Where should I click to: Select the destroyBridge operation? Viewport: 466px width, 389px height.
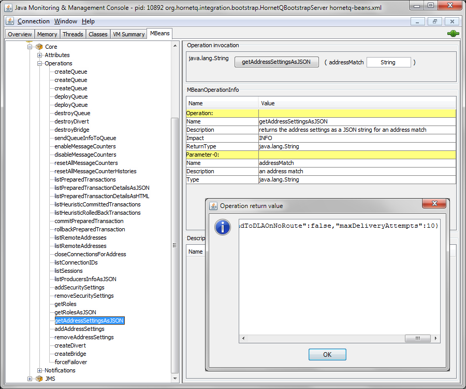click(x=72, y=130)
